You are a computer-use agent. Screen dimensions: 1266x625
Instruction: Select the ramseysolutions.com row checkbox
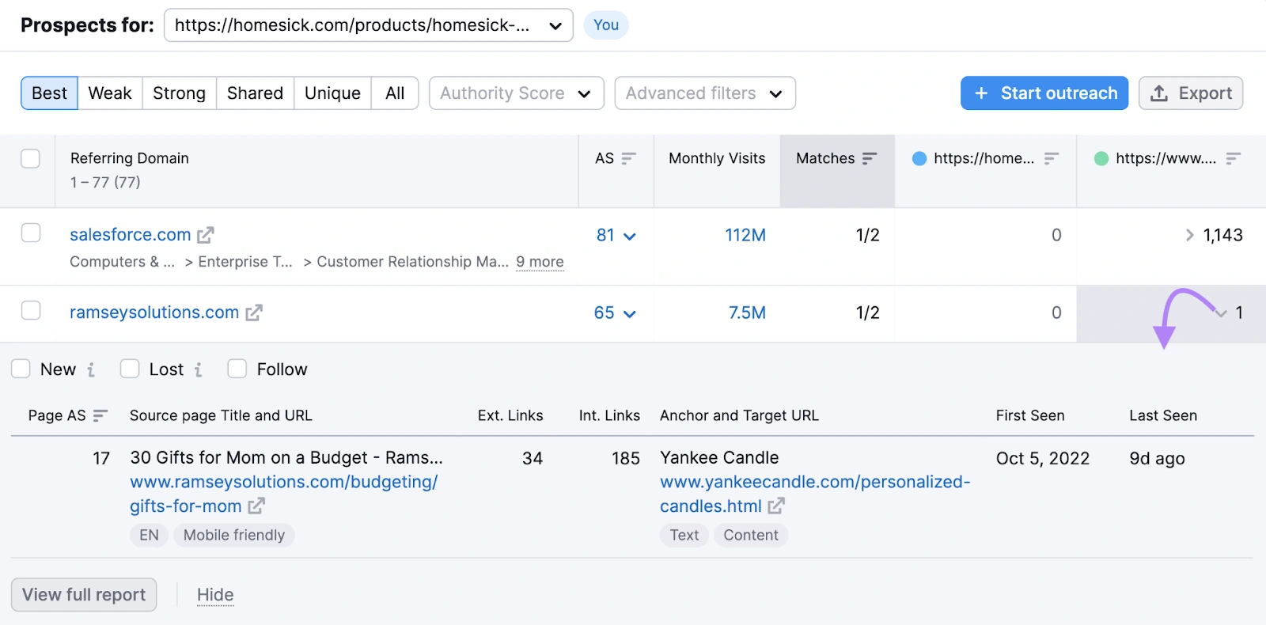click(x=31, y=310)
